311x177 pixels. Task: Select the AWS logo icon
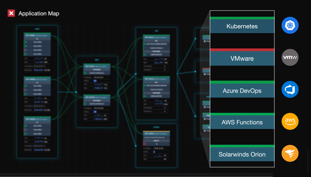(290, 121)
